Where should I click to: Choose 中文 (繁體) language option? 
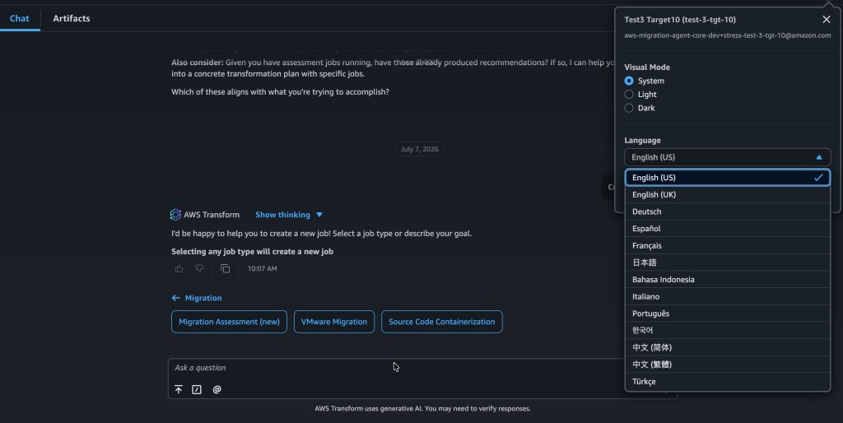(728, 365)
